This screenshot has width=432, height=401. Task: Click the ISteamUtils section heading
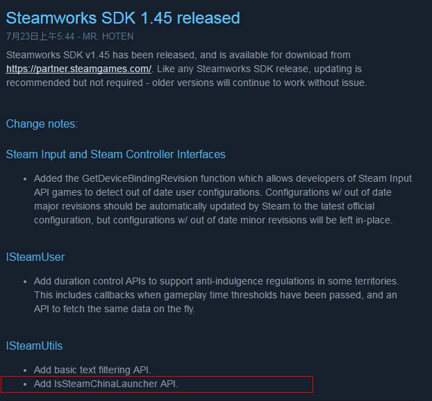point(35,346)
